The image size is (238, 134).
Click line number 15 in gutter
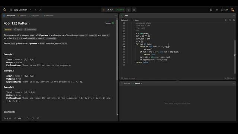[x=124, y=33]
